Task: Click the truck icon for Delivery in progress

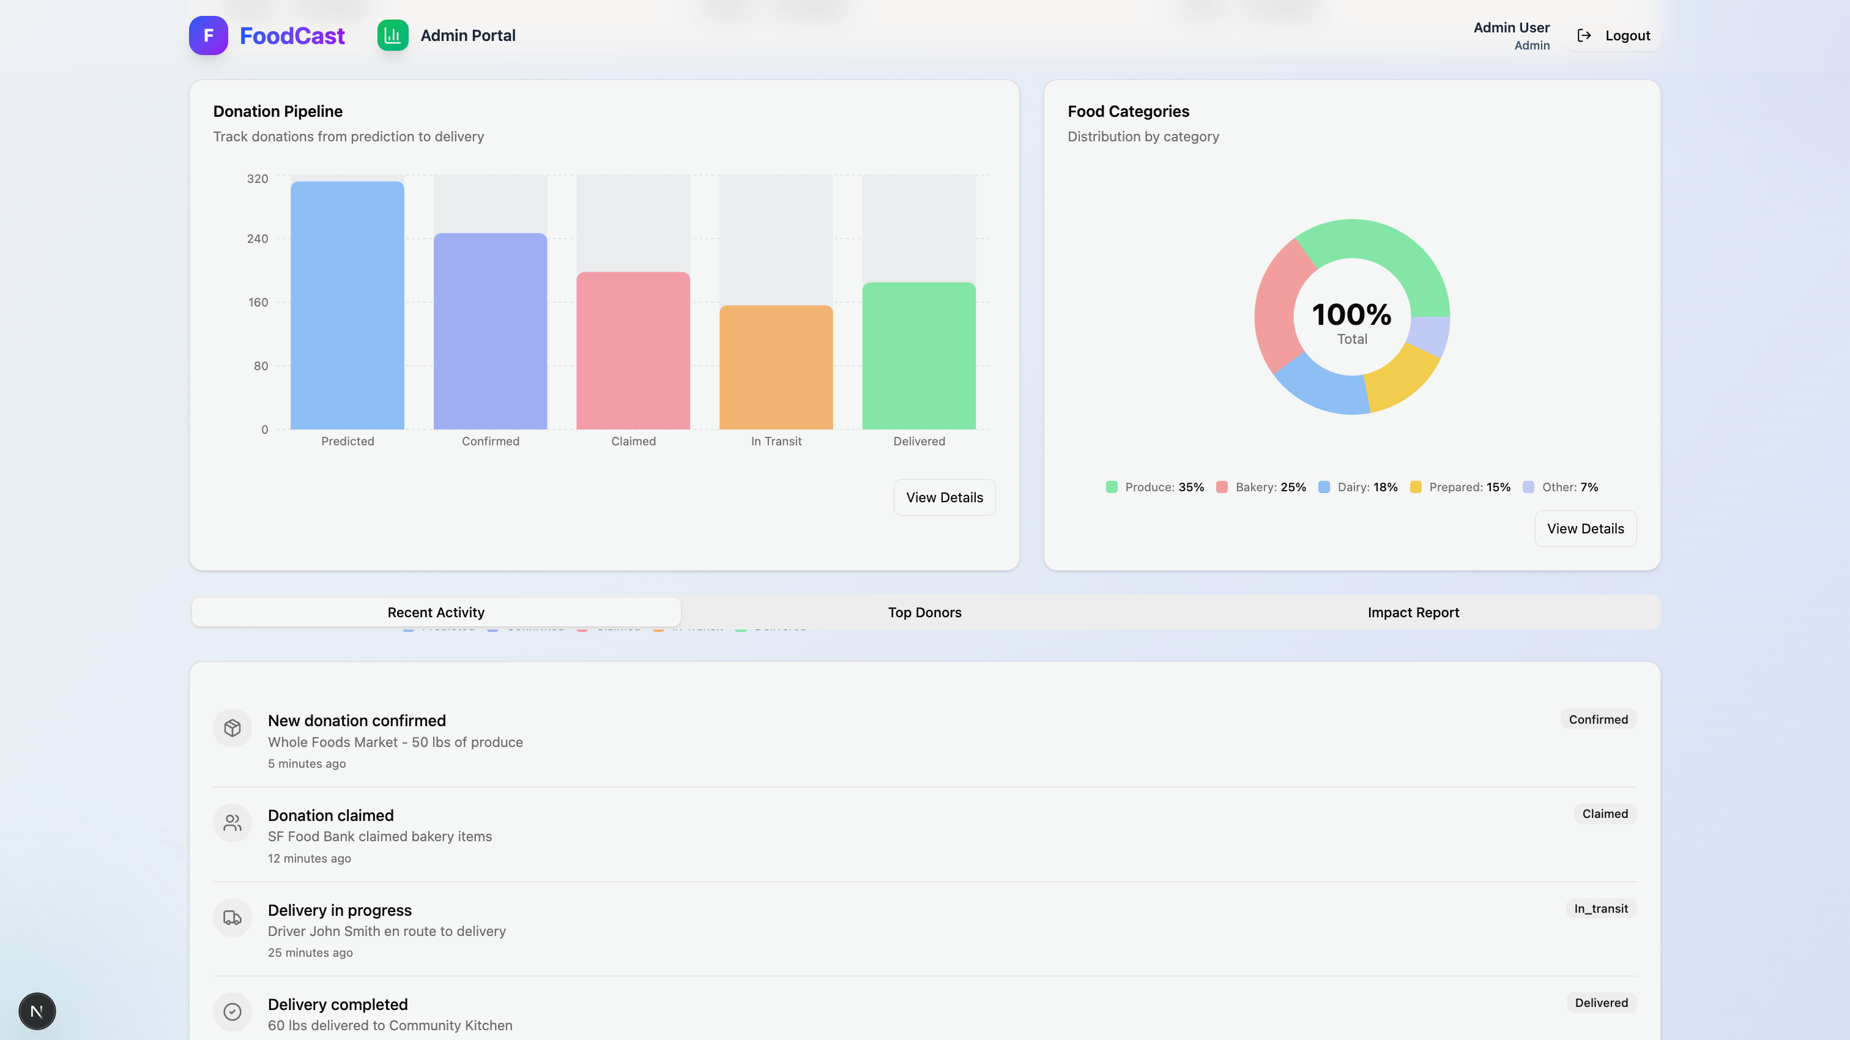Action: 232,917
